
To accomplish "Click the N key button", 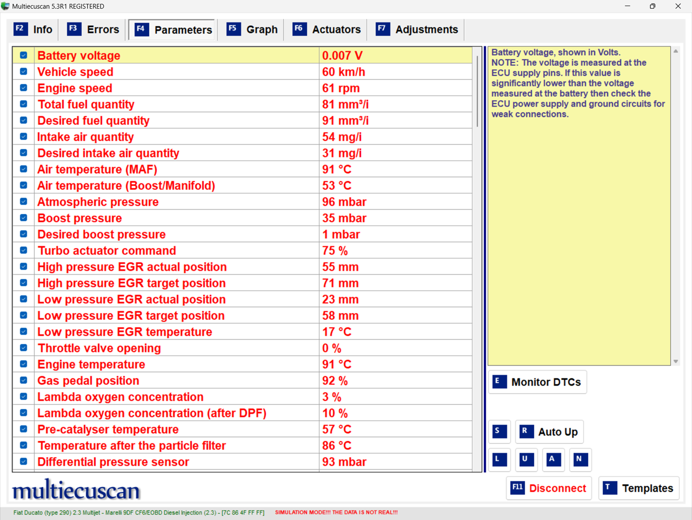I will [580, 459].
